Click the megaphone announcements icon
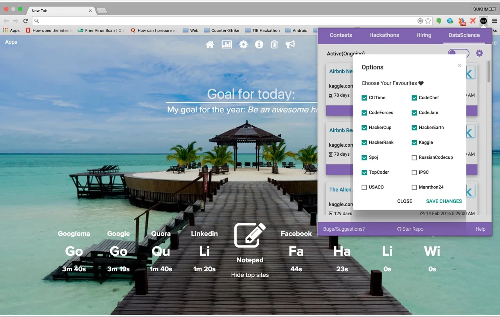500x317 pixels. tap(290, 45)
